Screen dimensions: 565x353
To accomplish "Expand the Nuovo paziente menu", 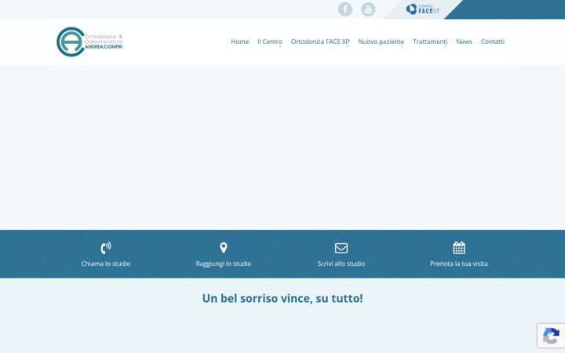I will tap(381, 42).
